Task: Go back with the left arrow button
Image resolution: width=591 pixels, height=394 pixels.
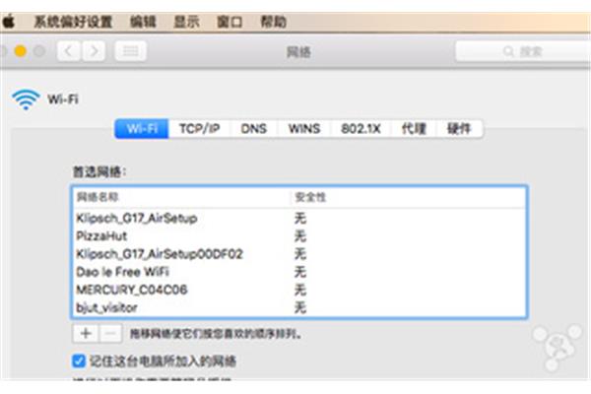Action: pyautogui.click(x=68, y=51)
